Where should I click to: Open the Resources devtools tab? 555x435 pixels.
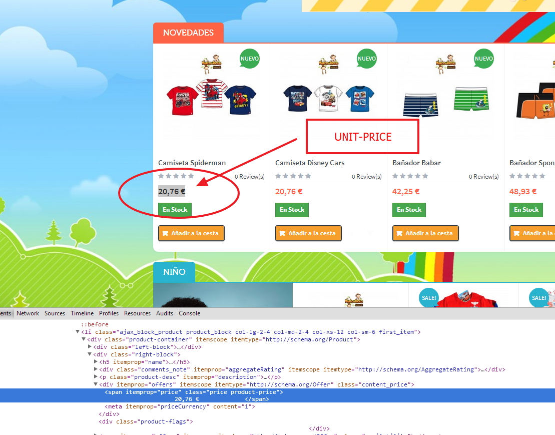(137, 313)
